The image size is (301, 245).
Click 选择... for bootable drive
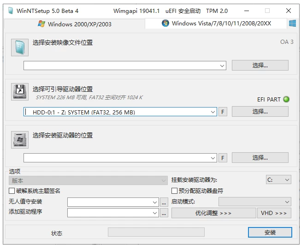260,112
